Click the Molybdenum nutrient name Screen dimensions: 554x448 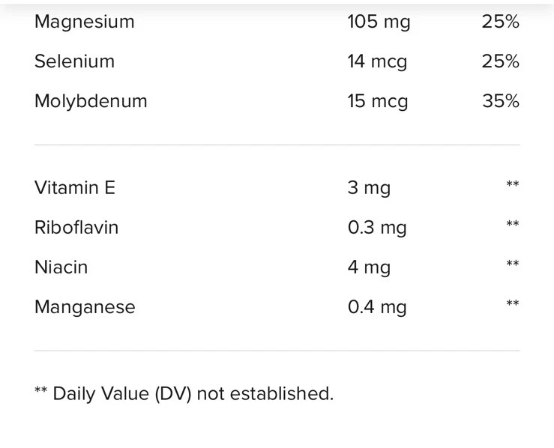tap(91, 101)
